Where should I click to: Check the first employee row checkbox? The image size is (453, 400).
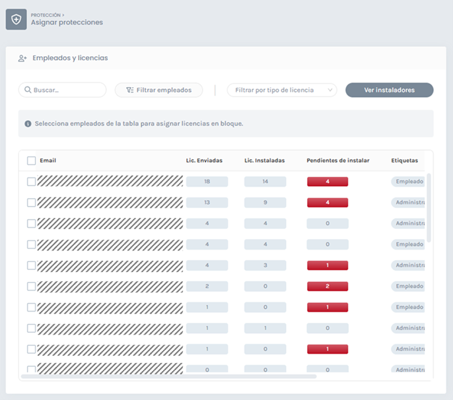coord(32,182)
